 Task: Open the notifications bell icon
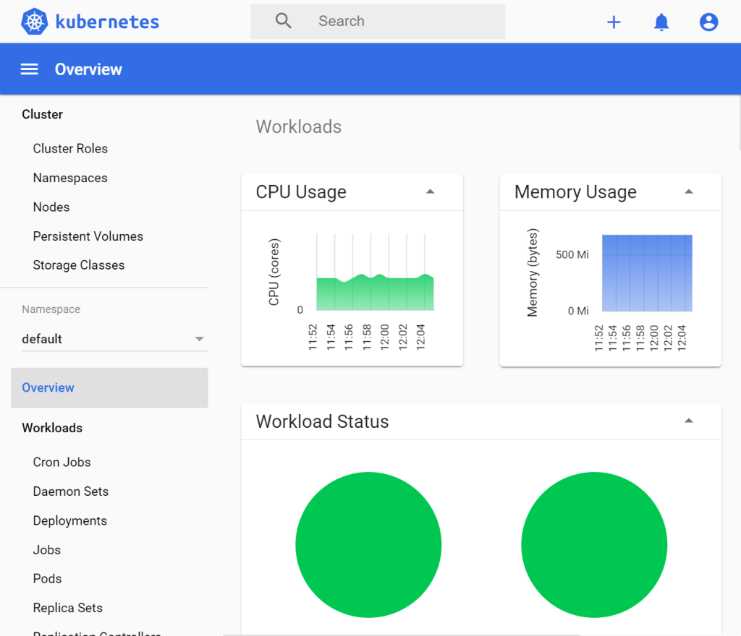pos(661,22)
